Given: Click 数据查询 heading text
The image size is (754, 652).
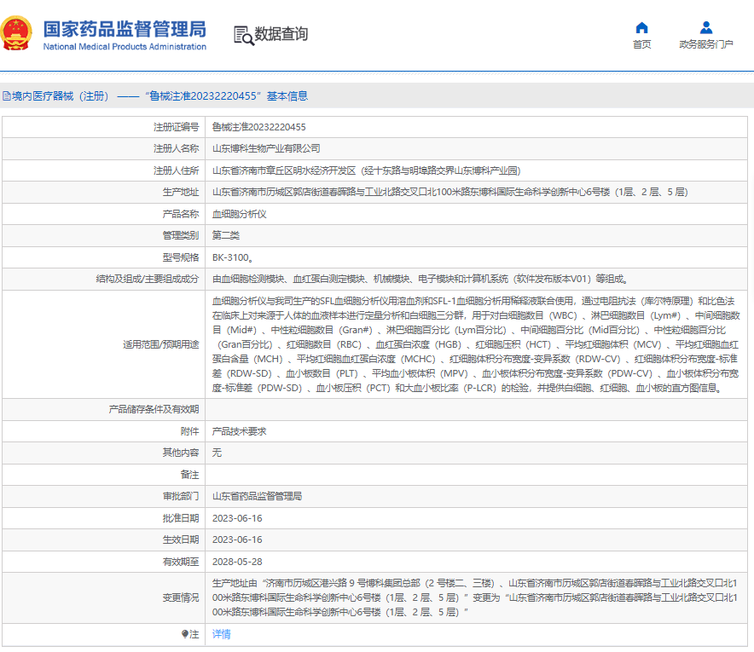Looking at the screenshot, I should tap(281, 34).
